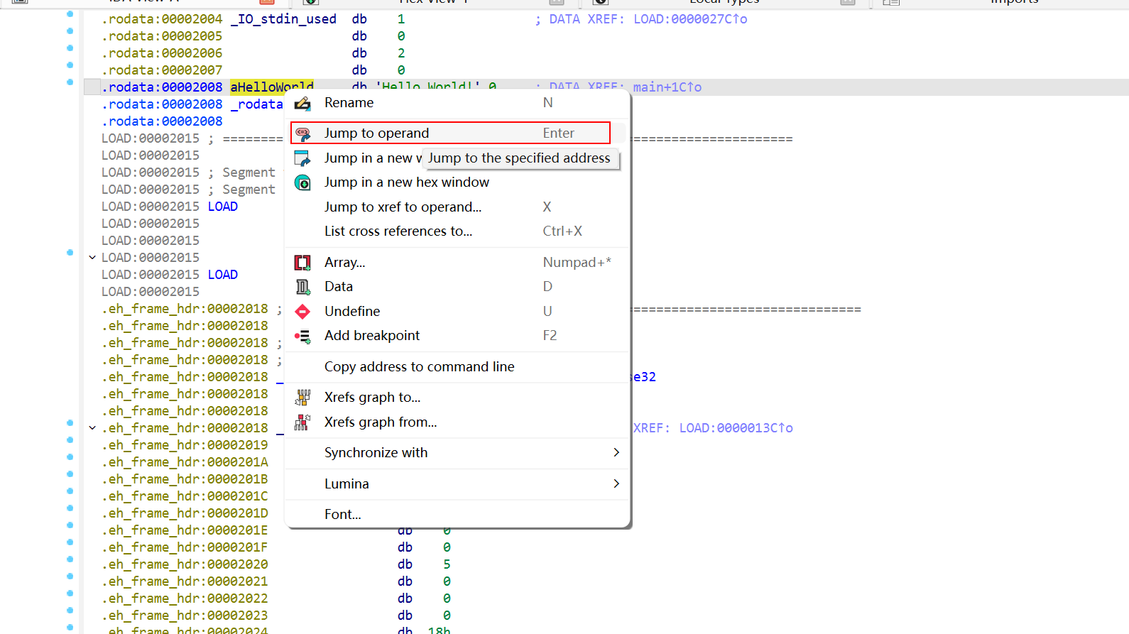
Task: Click the Jump to operand icon
Action: coord(302,133)
